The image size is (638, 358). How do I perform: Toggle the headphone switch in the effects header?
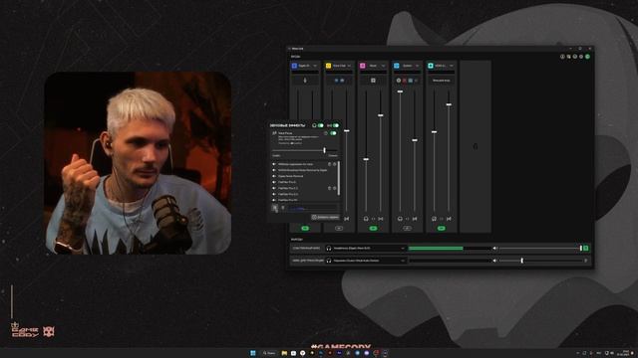321,125
